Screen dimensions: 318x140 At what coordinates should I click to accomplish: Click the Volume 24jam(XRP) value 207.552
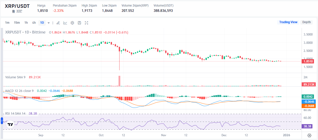[128, 11]
